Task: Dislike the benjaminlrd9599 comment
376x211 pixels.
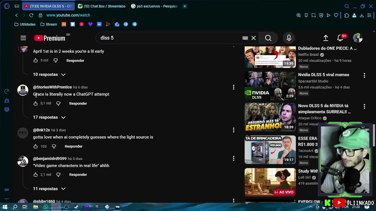Action: (x=58, y=175)
